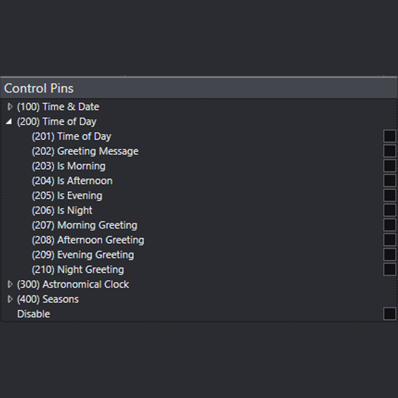Check the (205) Is Evening pin box
The height and width of the screenshot is (398, 398).
click(x=389, y=195)
